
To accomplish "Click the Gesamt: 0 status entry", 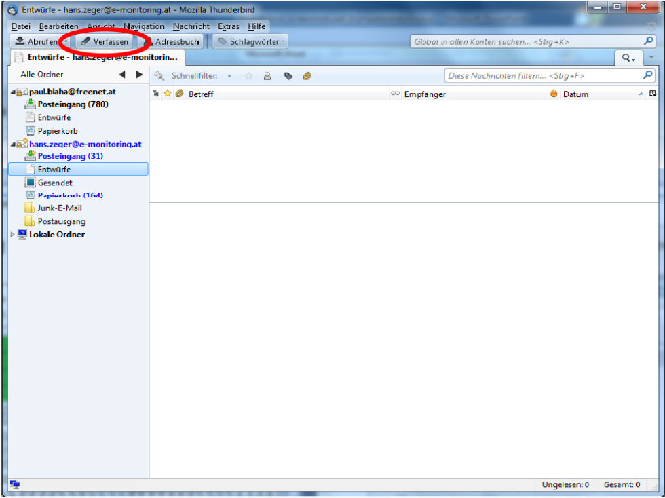I will click(622, 484).
